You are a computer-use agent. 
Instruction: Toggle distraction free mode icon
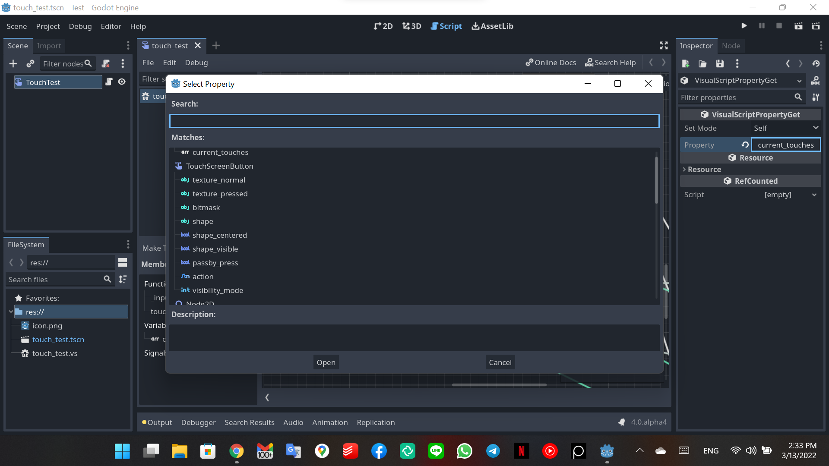(664, 46)
